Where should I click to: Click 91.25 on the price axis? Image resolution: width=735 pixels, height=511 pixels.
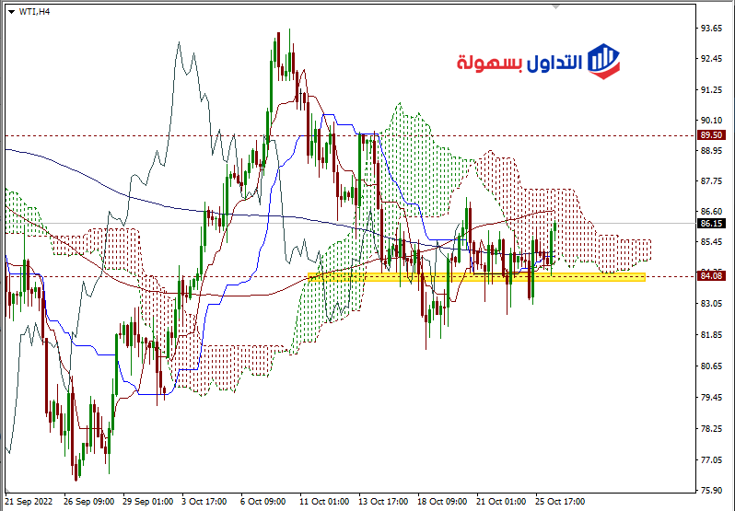(x=710, y=90)
